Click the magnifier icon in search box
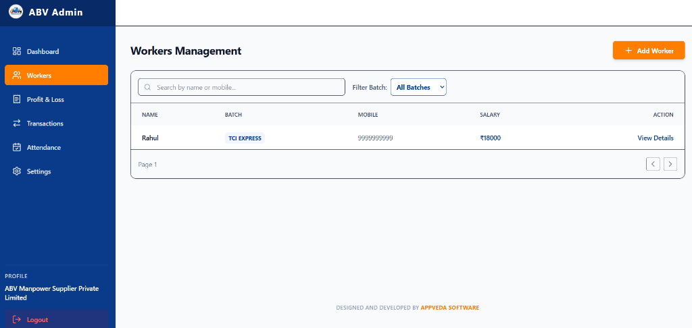 click(x=148, y=87)
